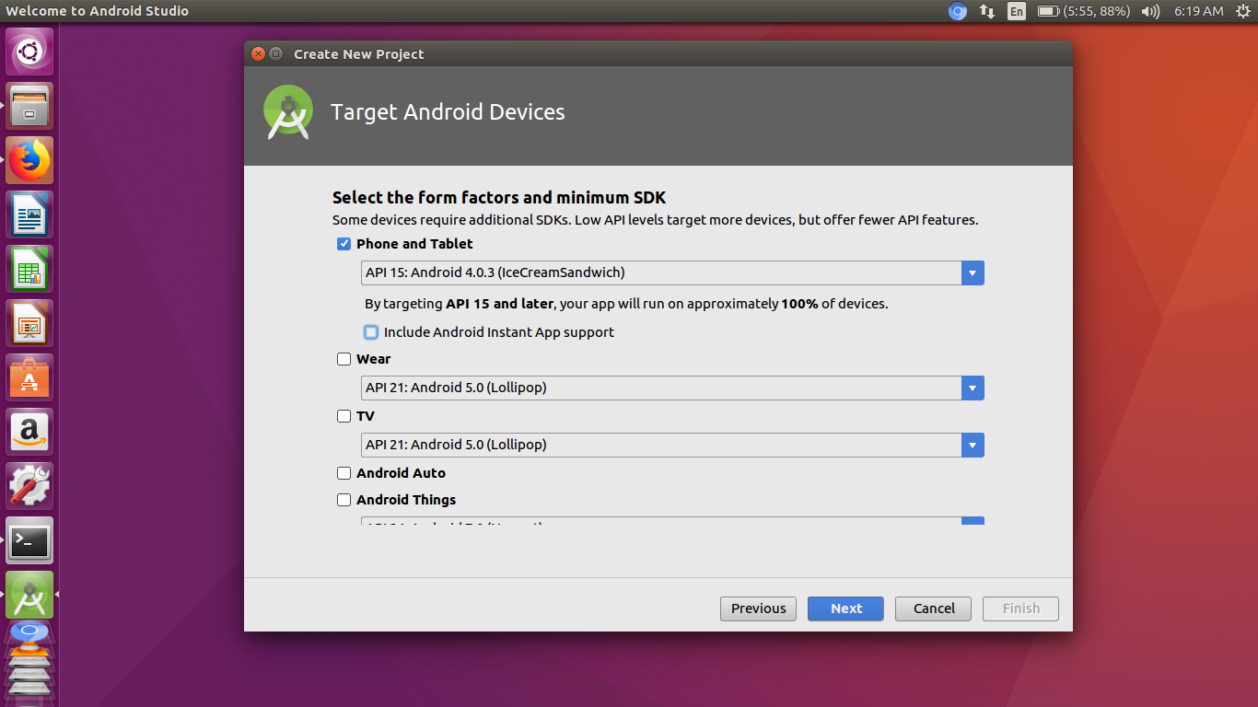
Task: Enable Include Android Instant App support
Action: pyautogui.click(x=371, y=332)
